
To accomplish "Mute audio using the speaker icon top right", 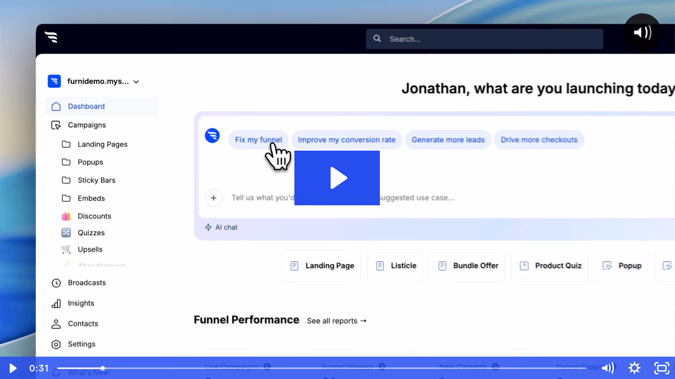I will pyautogui.click(x=642, y=32).
